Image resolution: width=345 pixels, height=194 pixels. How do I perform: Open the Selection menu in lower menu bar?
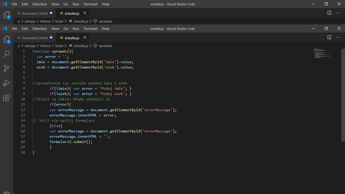[39, 29]
